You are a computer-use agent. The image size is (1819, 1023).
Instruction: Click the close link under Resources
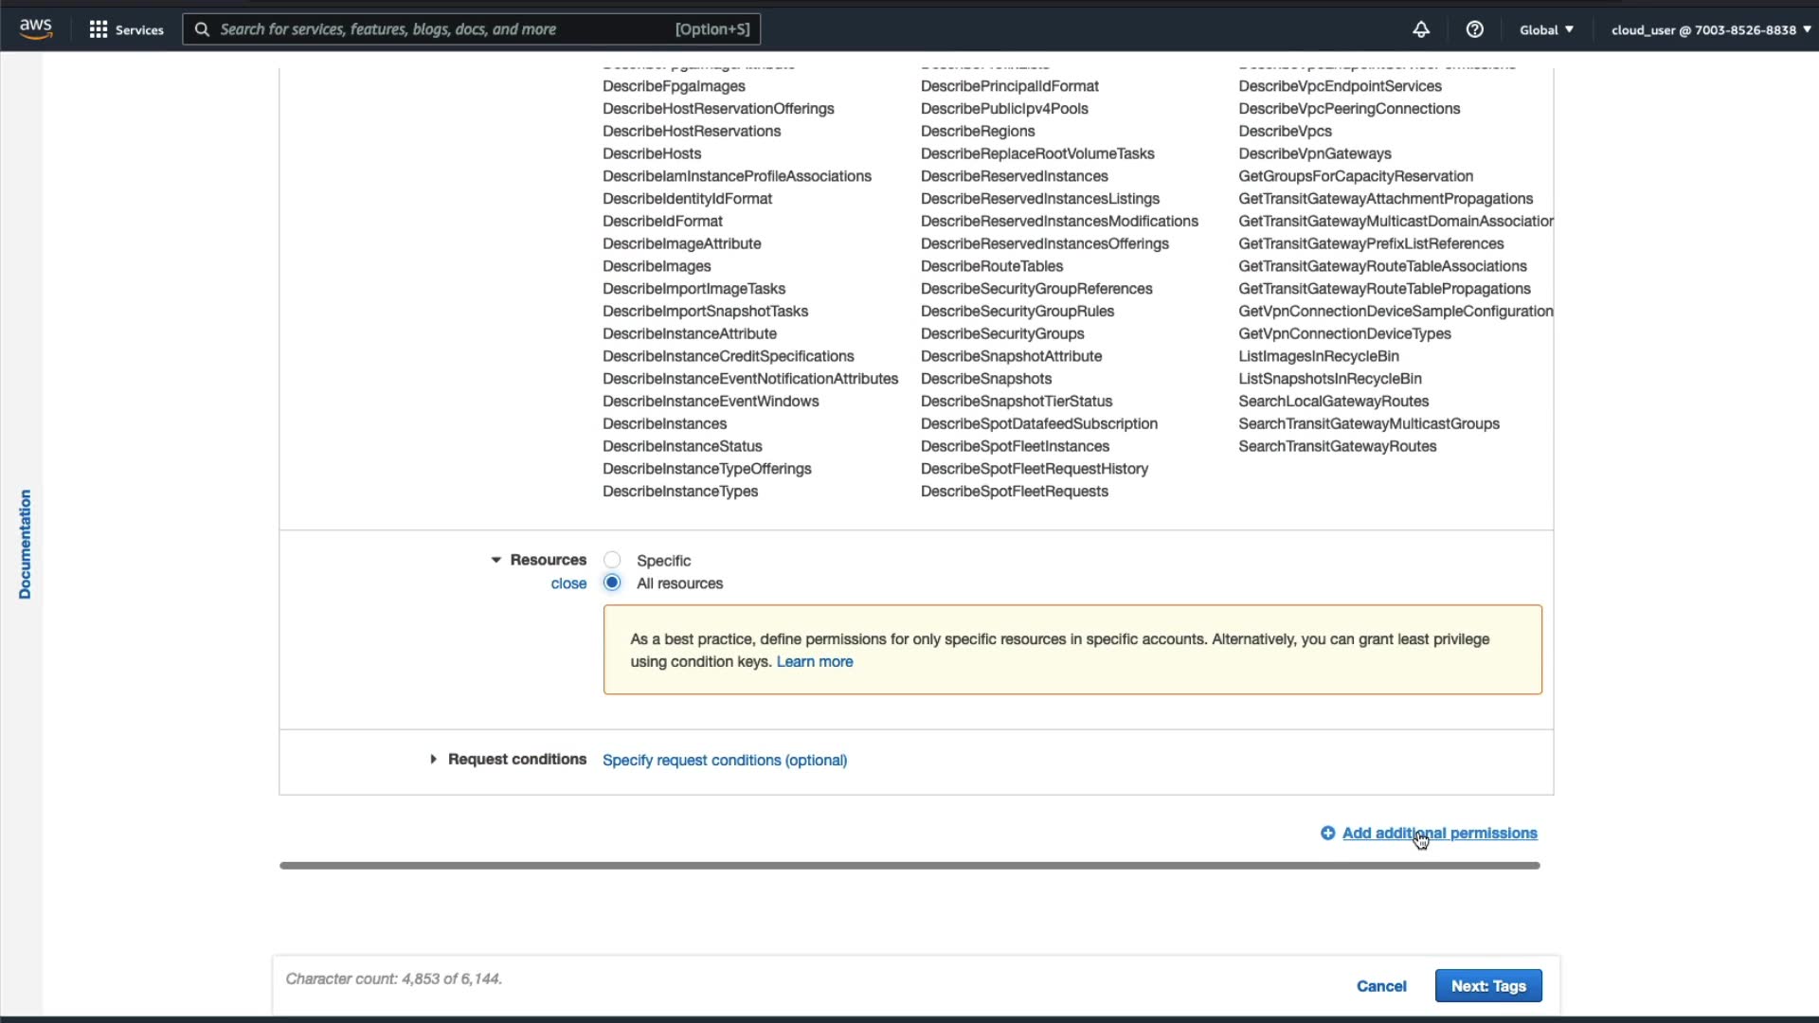(x=568, y=583)
